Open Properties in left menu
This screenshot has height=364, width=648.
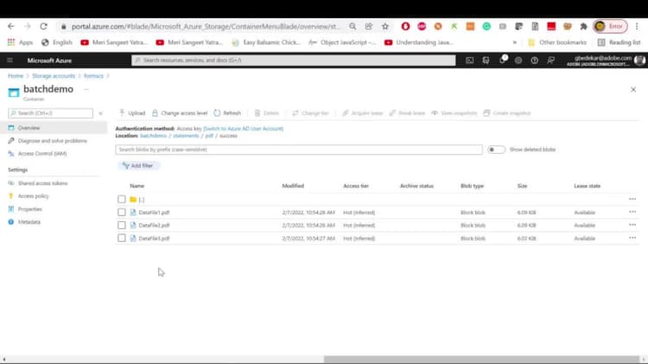[29, 209]
